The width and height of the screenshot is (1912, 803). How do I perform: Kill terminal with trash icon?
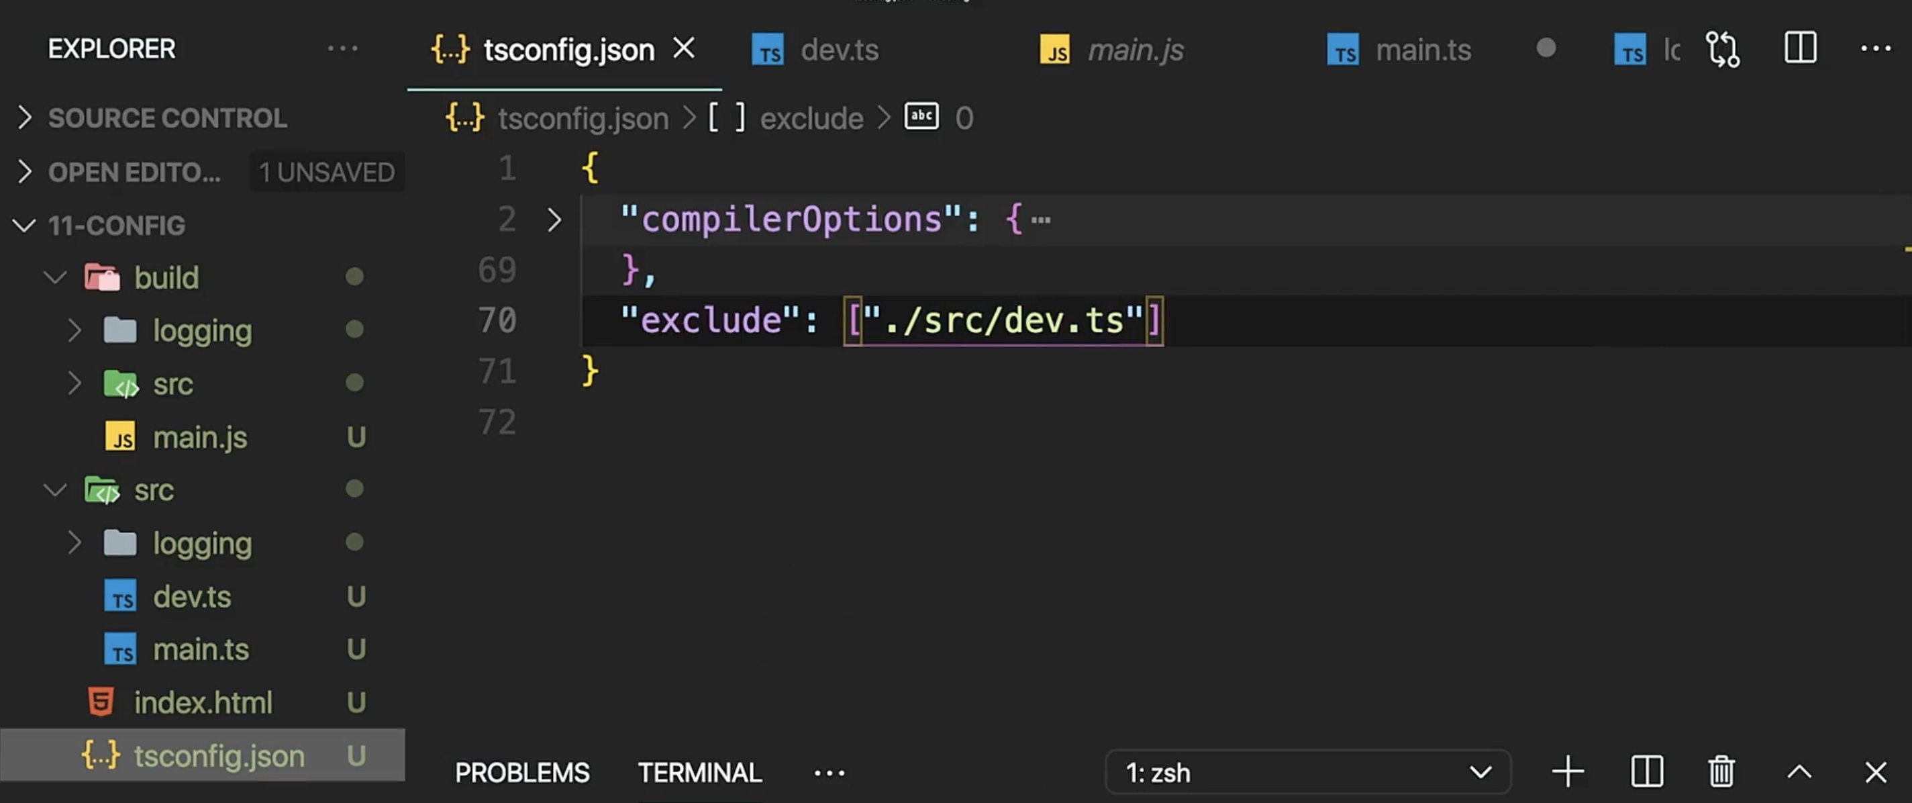[x=1721, y=772]
